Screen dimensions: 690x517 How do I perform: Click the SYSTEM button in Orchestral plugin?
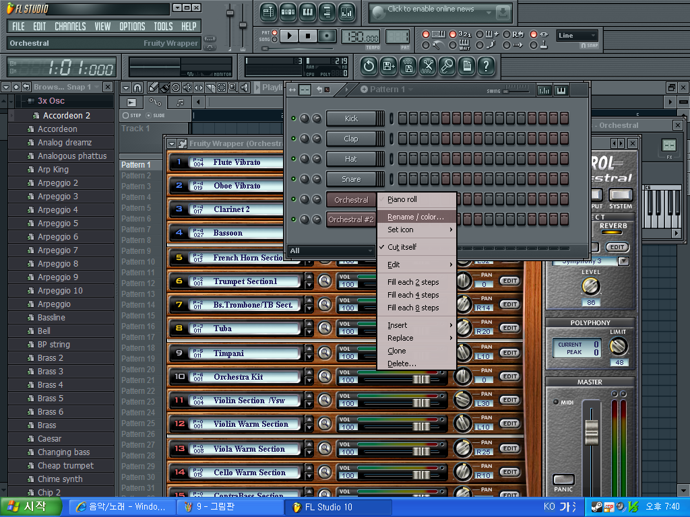[621, 195]
